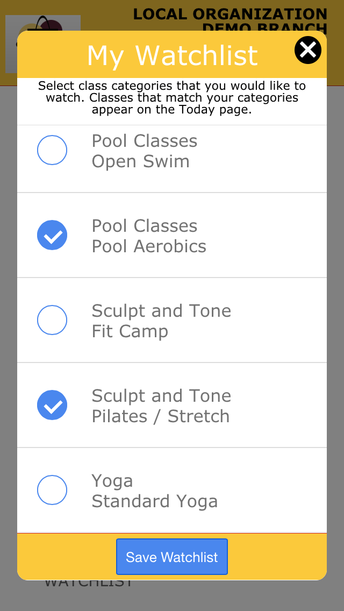Tap the Pool Classes heading above Open Swim
344x611 pixels.
click(145, 141)
